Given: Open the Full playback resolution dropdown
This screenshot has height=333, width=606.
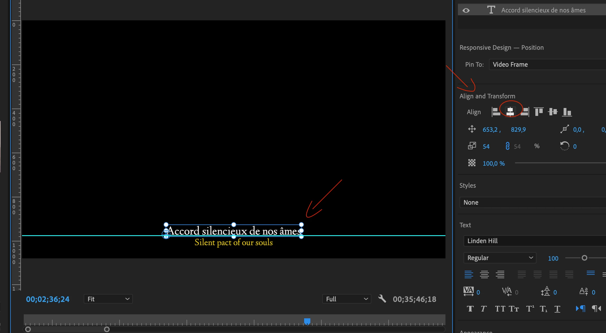Looking at the screenshot, I should pos(347,299).
